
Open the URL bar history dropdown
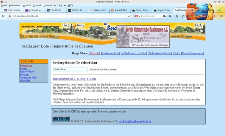(128, 16)
